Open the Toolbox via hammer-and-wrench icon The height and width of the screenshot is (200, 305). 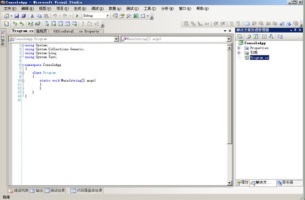point(129,16)
